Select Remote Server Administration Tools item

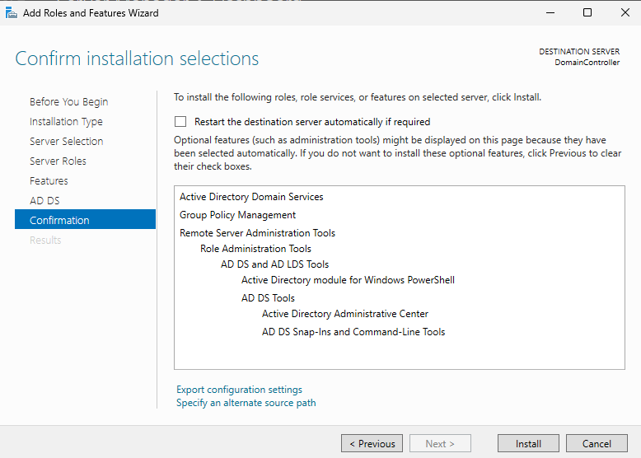pyautogui.click(x=257, y=233)
